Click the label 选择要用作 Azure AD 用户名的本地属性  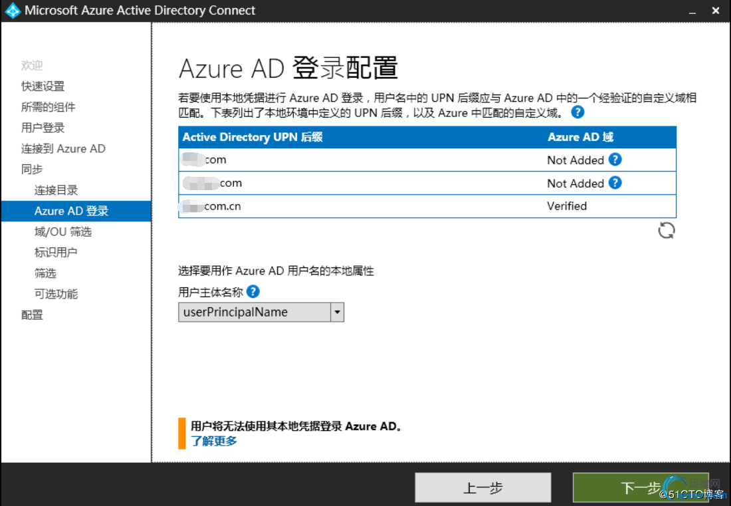click(x=276, y=271)
